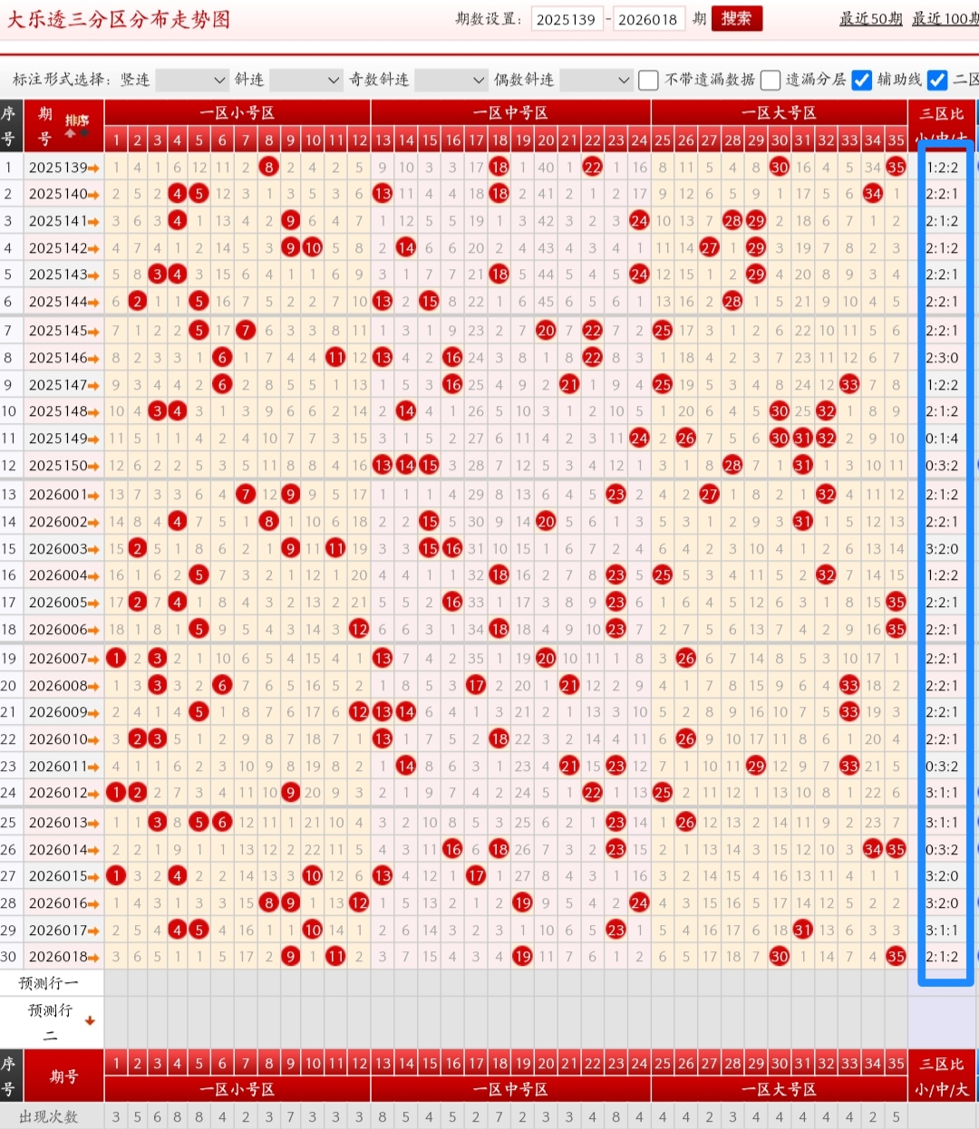The height and width of the screenshot is (1129, 979).
Task: Open the 竖连 dropdown
Action: click(192, 81)
